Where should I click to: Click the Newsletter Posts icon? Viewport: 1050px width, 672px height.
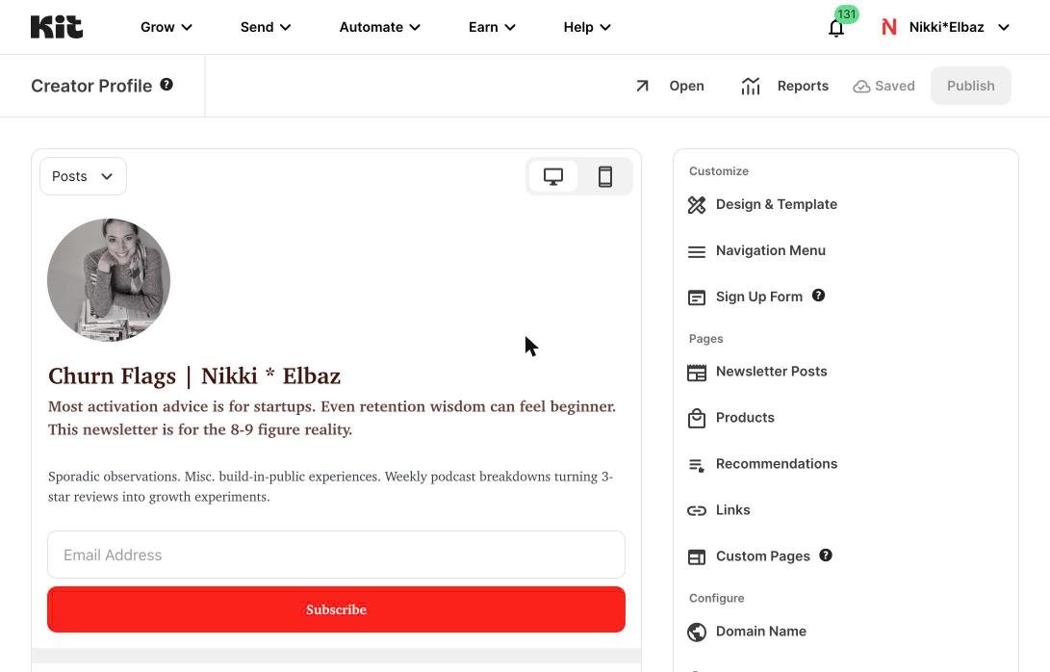coord(697,373)
